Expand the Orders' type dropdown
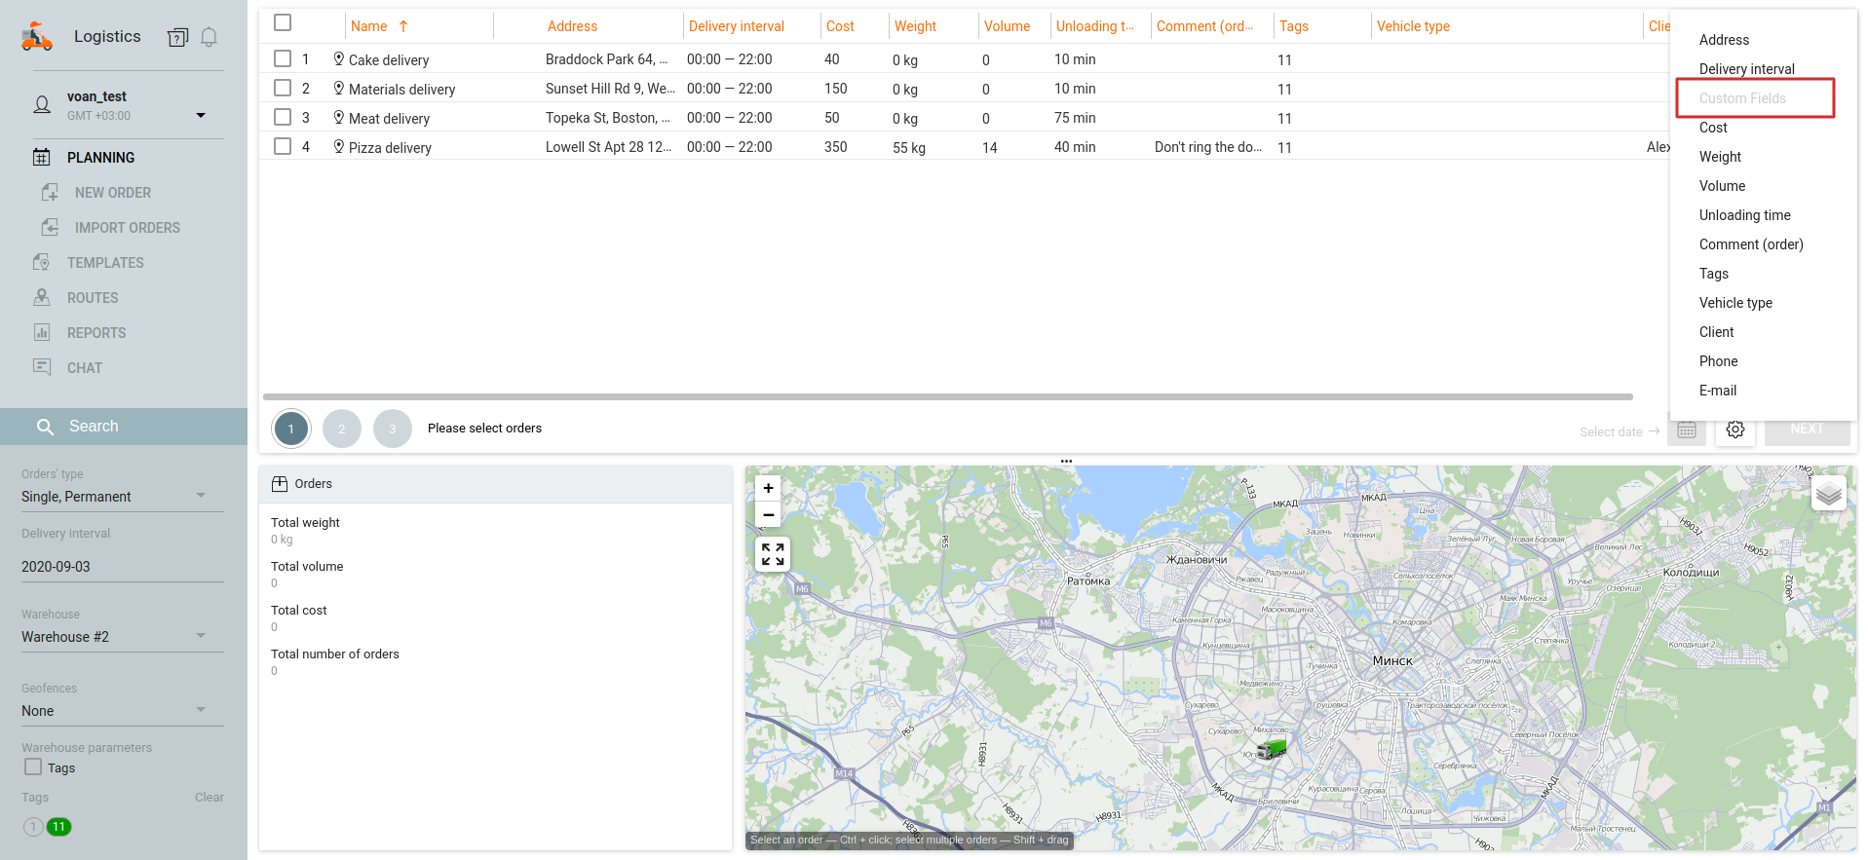This screenshot has width=1868, height=860. click(200, 496)
